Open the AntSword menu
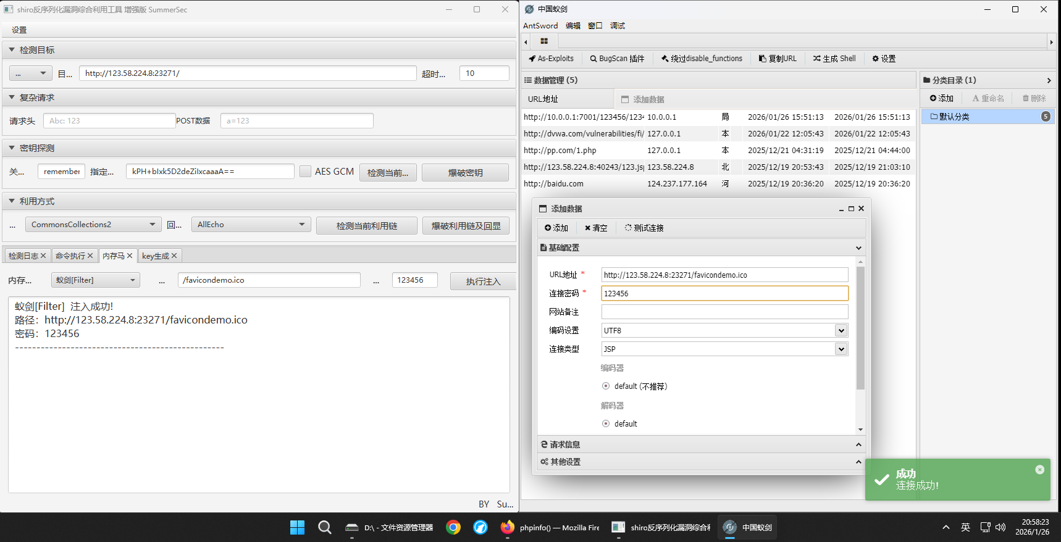 click(x=540, y=25)
